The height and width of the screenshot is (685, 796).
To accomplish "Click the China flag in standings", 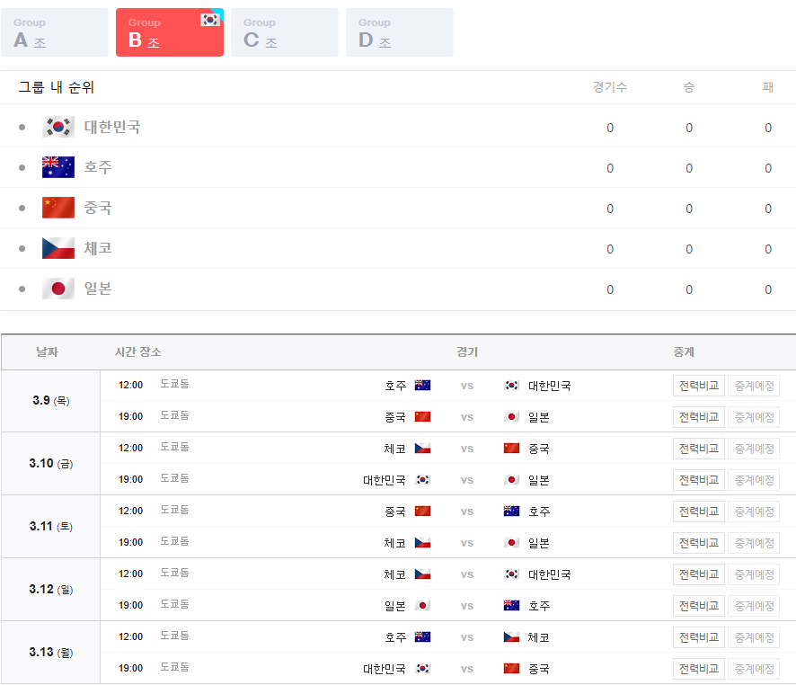I will pyautogui.click(x=58, y=208).
